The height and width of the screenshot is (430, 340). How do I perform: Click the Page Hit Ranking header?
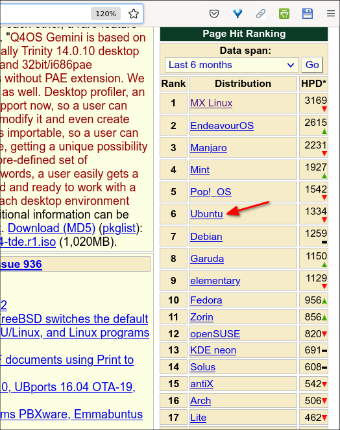[x=244, y=34]
